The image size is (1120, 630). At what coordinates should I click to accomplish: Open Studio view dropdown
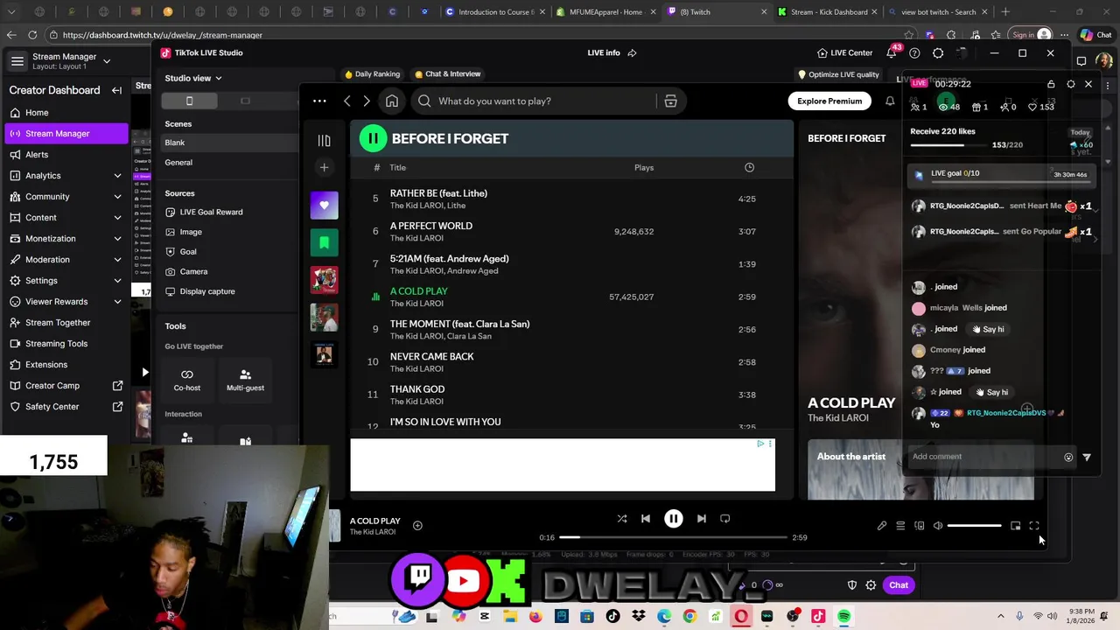[193, 79]
